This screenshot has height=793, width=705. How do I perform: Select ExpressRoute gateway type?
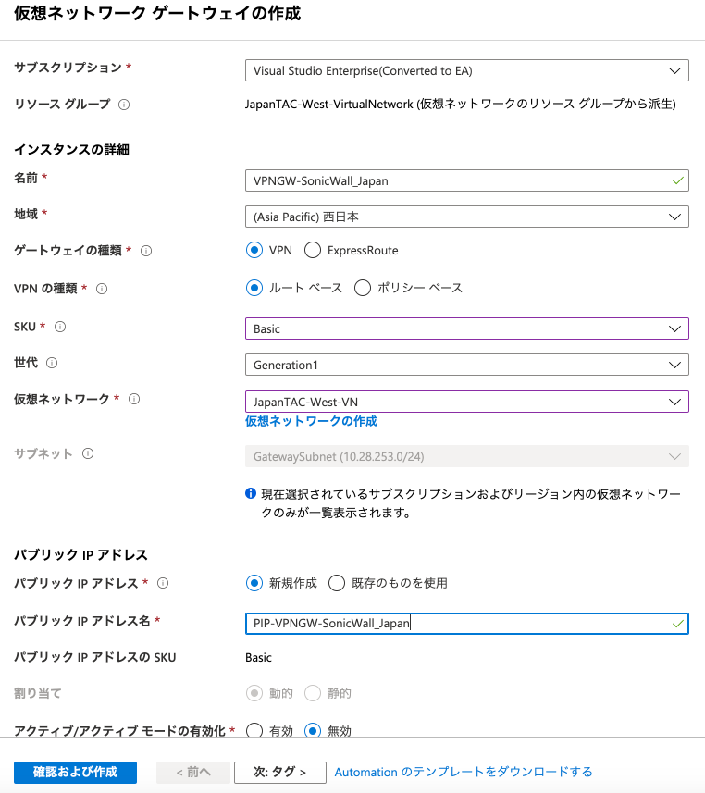[313, 250]
